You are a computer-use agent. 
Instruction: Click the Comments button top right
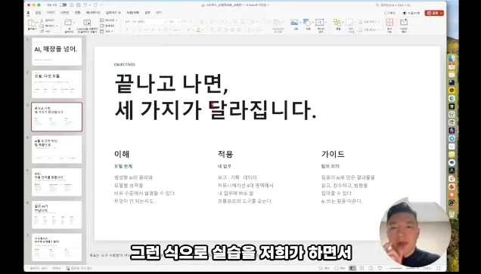(x=390, y=13)
